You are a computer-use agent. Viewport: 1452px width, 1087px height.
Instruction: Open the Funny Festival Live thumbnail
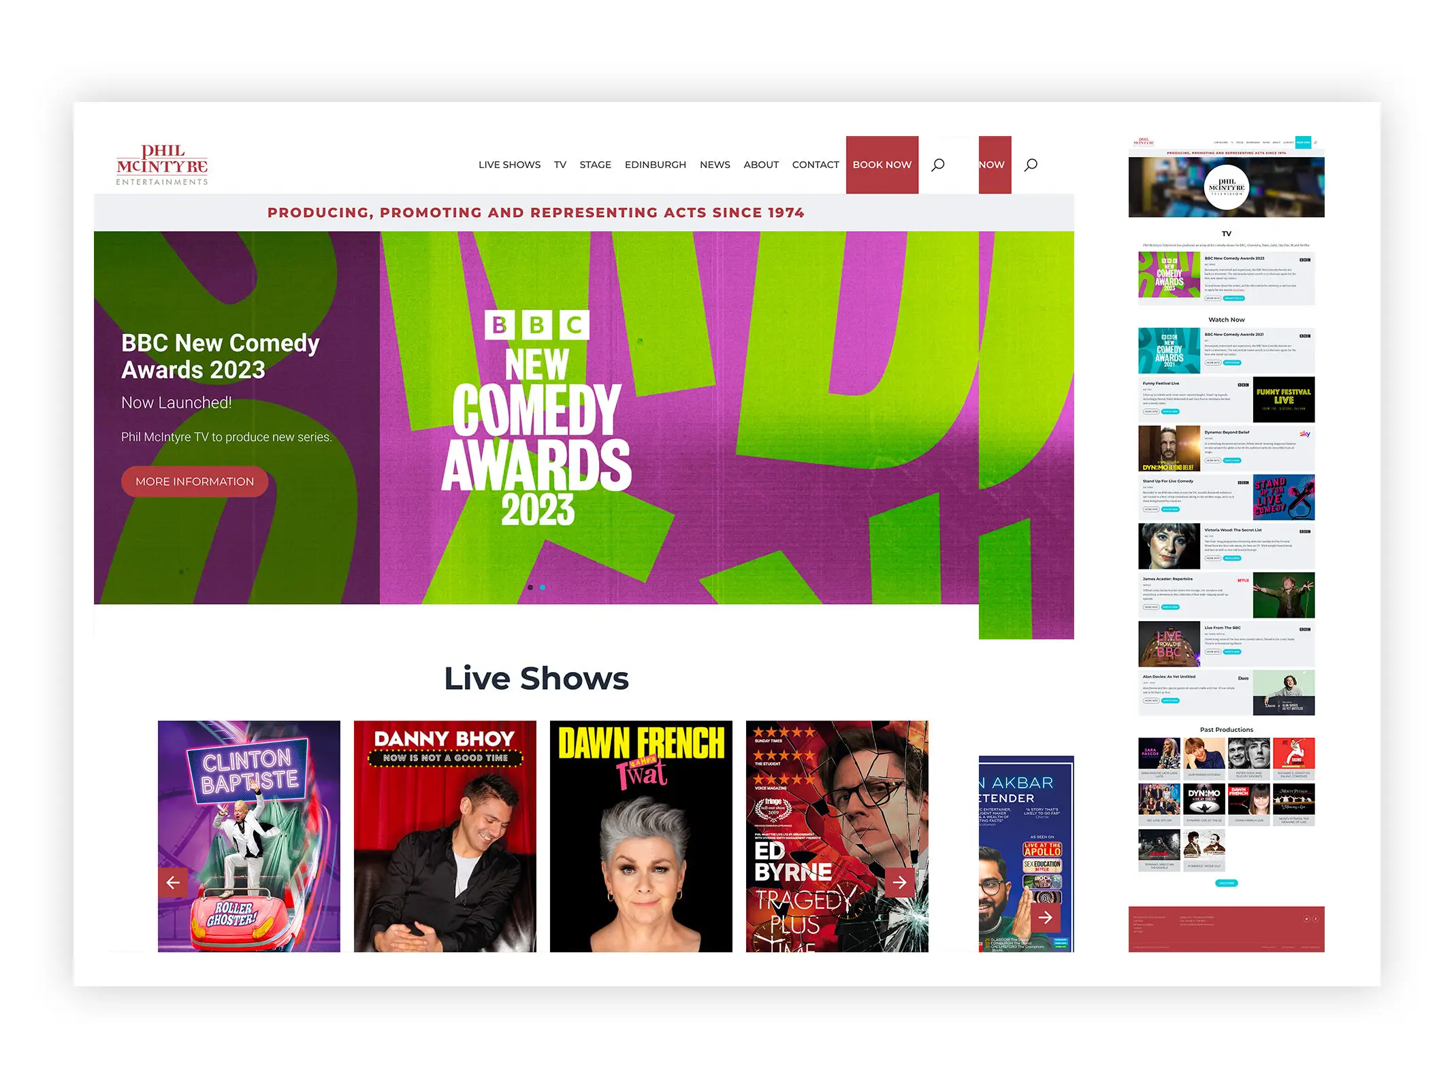[x=1284, y=400]
